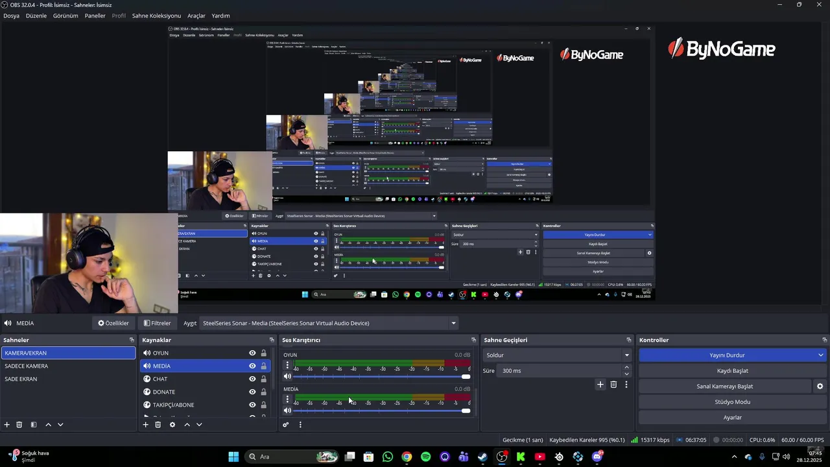The height and width of the screenshot is (467, 830).
Task: Open the audio mixer menu beside the gears icon
Action: [300, 425]
